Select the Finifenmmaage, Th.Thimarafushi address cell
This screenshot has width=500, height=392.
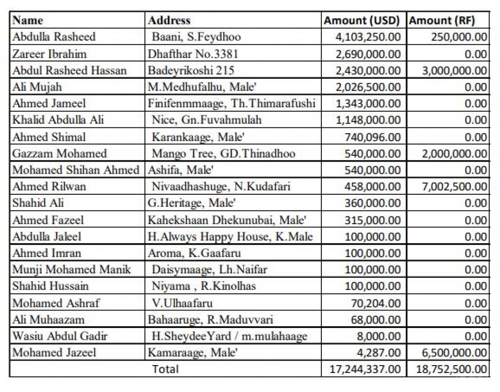pyautogui.click(x=233, y=103)
